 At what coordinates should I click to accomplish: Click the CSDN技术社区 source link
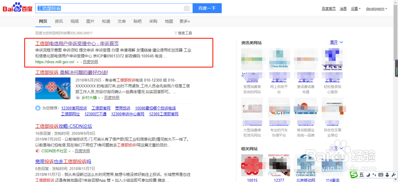pos(54,151)
